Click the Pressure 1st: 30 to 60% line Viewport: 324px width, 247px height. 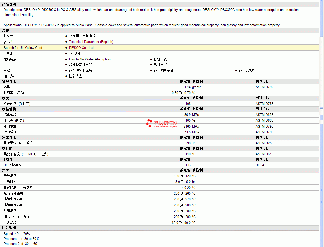[21, 239]
